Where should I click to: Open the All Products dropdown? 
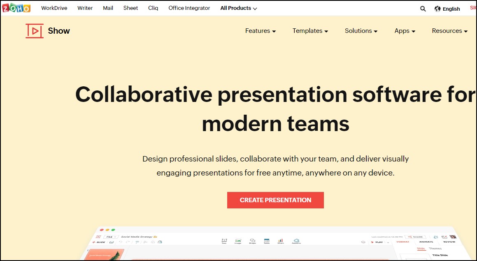click(239, 8)
